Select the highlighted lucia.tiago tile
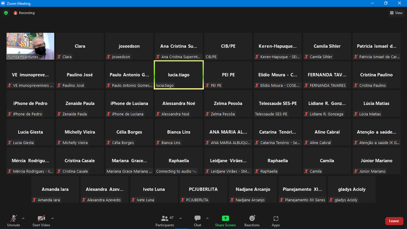The height and width of the screenshot is (229, 407). click(x=179, y=75)
